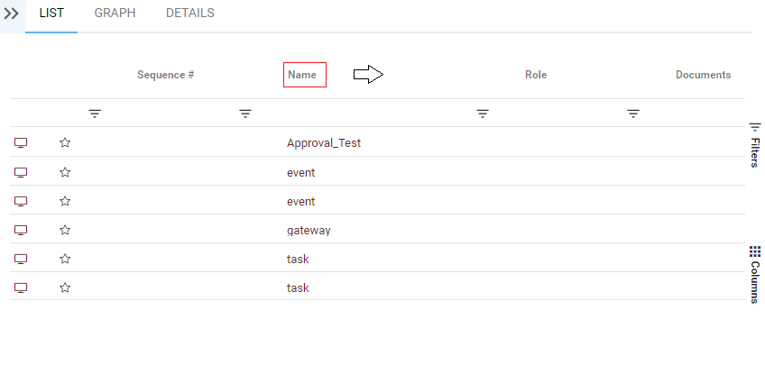Open the filter menu under Name column
The width and height of the screenshot is (765, 383).
click(245, 114)
